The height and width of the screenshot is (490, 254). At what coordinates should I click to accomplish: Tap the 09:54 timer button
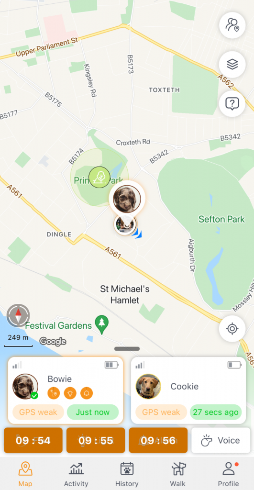click(33, 440)
